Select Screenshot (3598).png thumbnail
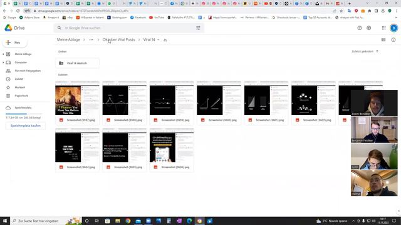This screenshot has width=401, height=225. 125,99
